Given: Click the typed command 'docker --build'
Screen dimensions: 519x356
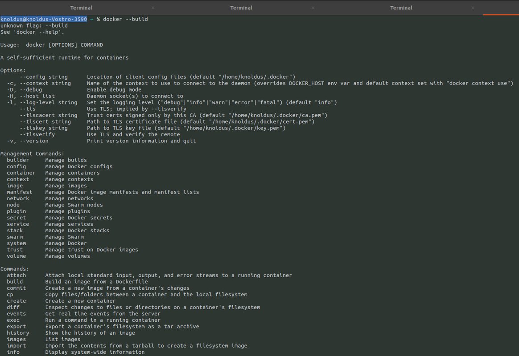Looking at the screenshot, I should click(x=125, y=19).
